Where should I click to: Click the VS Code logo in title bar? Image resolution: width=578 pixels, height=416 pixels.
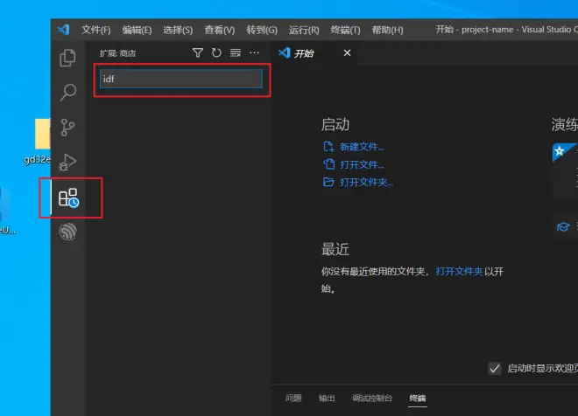click(63, 30)
